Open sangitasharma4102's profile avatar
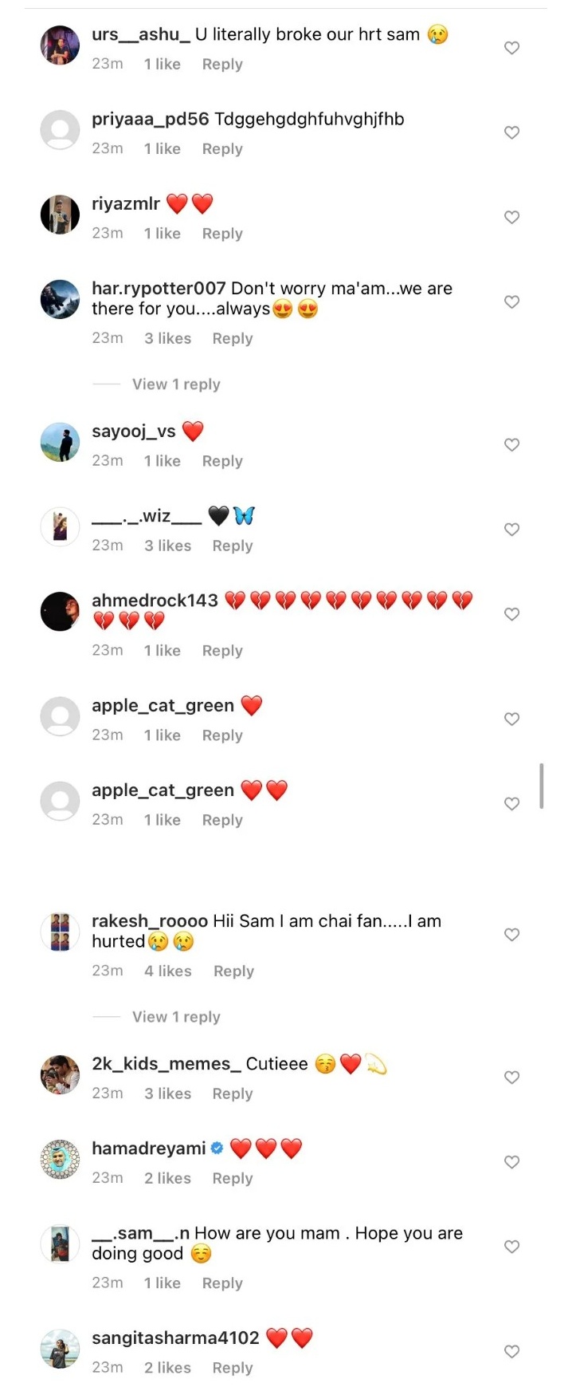Screen dimensions: 572x1391 tap(59, 1348)
